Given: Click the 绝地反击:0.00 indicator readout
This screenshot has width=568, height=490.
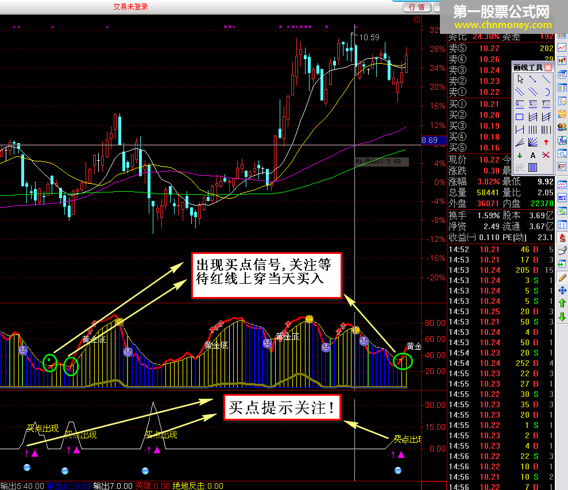Looking at the screenshot, I should (x=198, y=485).
